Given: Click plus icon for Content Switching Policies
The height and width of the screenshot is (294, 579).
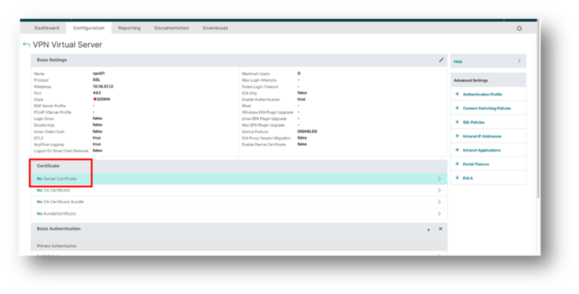Looking at the screenshot, I should click(457, 108).
